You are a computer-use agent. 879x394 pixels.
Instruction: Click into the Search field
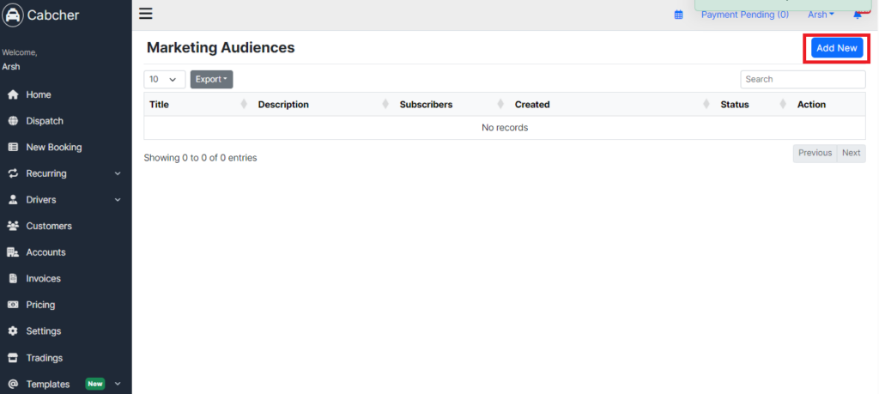click(803, 80)
